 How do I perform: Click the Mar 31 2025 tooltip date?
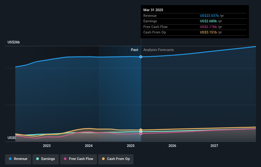coord(153,10)
